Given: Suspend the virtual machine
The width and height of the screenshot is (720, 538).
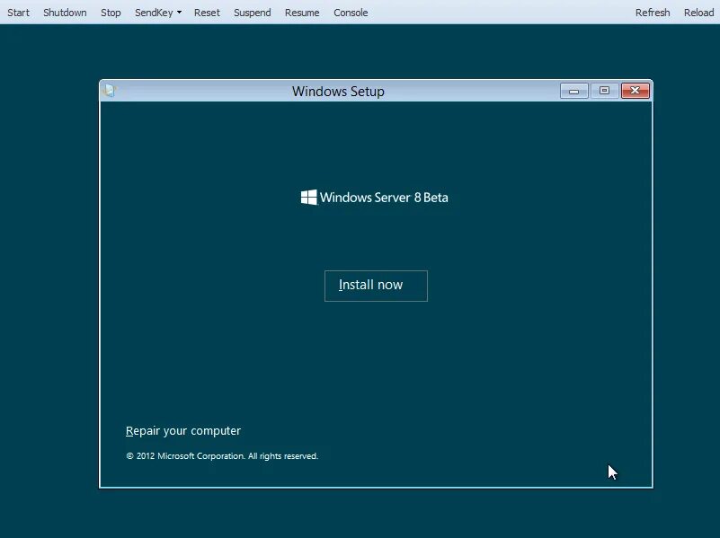Looking at the screenshot, I should pos(252,13).
